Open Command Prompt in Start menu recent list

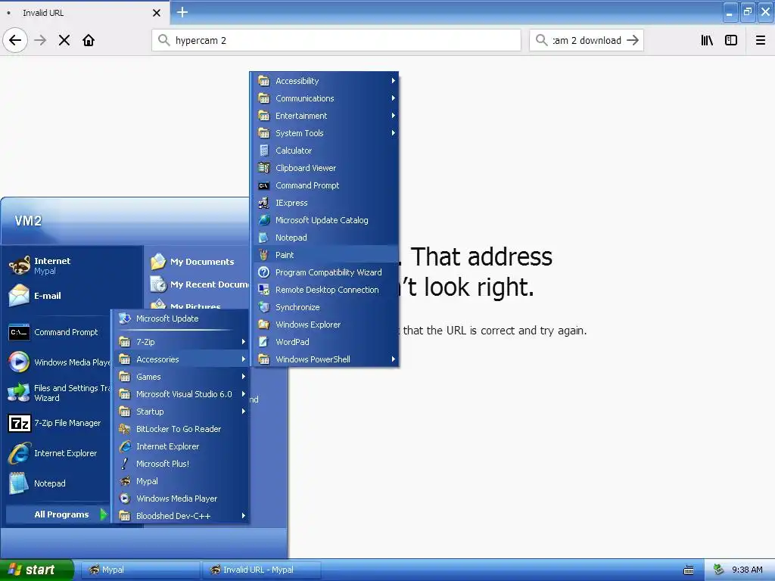pyautogui.click(x=58, y=333)
